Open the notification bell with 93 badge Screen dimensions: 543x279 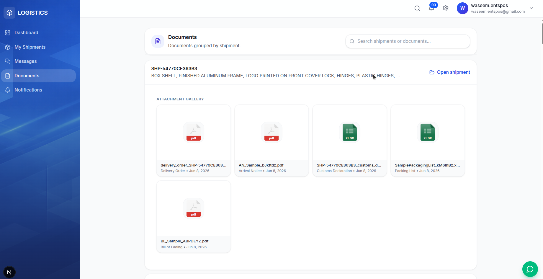[x=431, y=8]
